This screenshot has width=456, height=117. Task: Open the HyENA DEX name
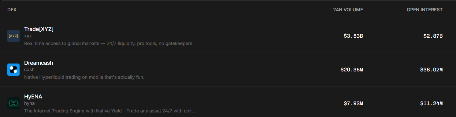pos(33,97)
